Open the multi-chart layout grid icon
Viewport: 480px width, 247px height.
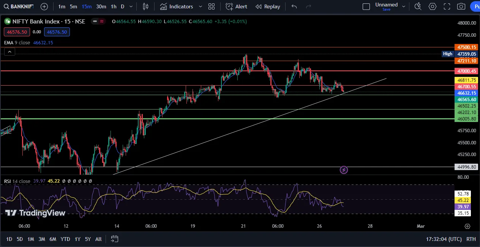[x=212, y=6]
